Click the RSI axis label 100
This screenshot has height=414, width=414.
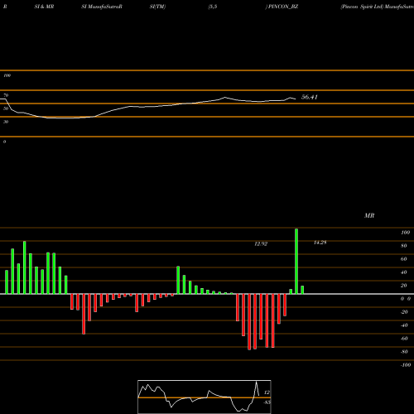pos(7,75)
